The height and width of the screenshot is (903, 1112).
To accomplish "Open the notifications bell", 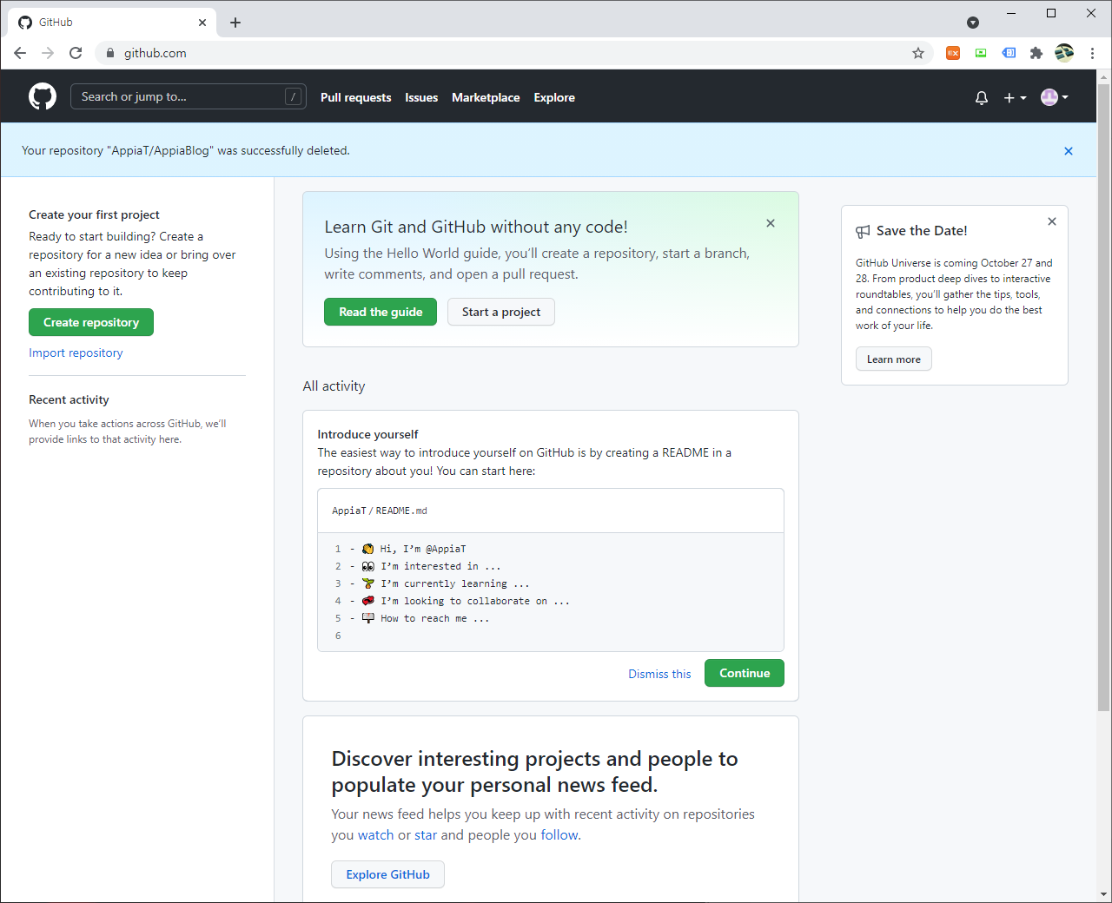I will [x=982, y=98].
